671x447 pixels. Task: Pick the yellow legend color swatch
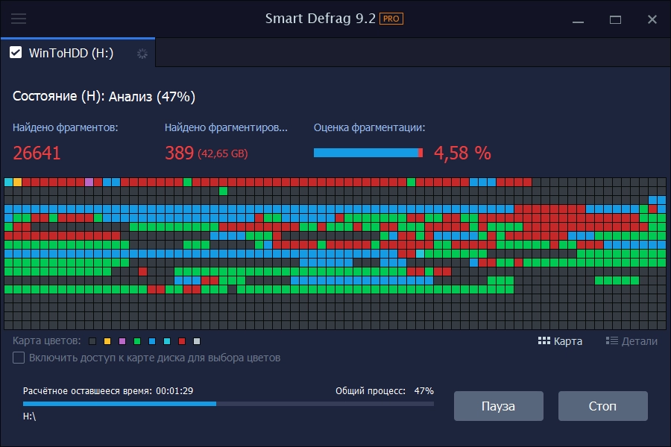tap(107, 341)
